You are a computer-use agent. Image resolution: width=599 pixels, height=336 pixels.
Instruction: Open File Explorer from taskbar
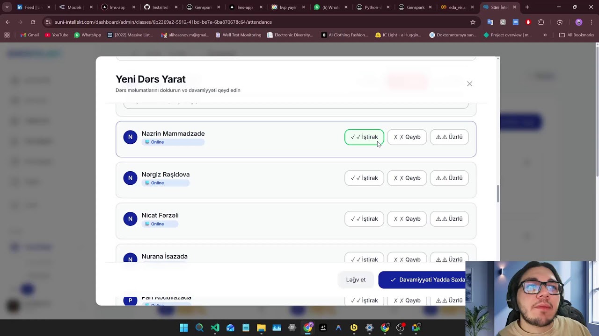[x=261, y=328]
